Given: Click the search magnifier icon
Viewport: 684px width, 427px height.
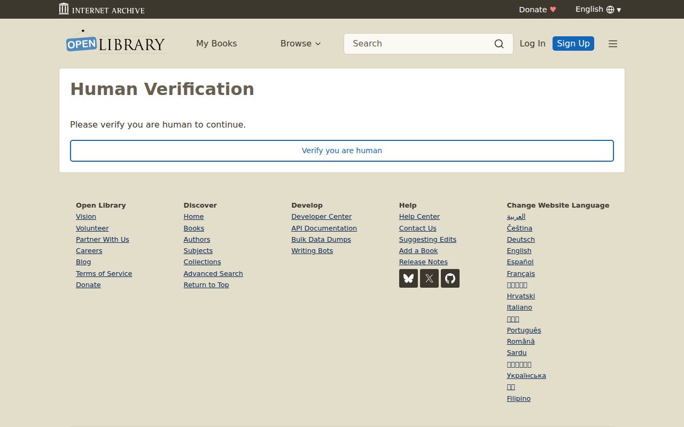Looking at the screenshot, I should coord(499,44).
